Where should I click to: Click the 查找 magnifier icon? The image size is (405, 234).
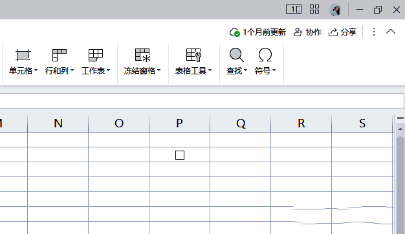[x=237, y=55]
